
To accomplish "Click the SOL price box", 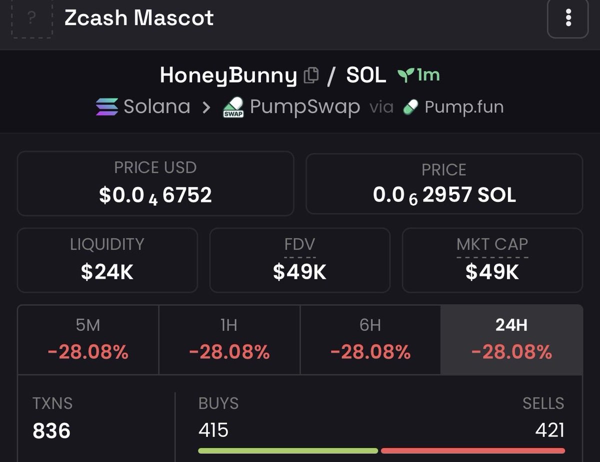I will tap(444, 183).
